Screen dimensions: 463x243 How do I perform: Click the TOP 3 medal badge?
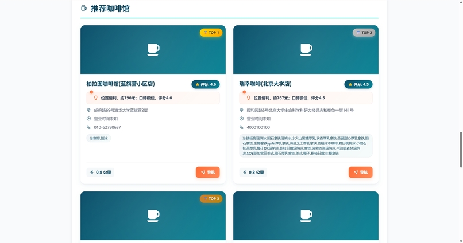pos(211,198)
